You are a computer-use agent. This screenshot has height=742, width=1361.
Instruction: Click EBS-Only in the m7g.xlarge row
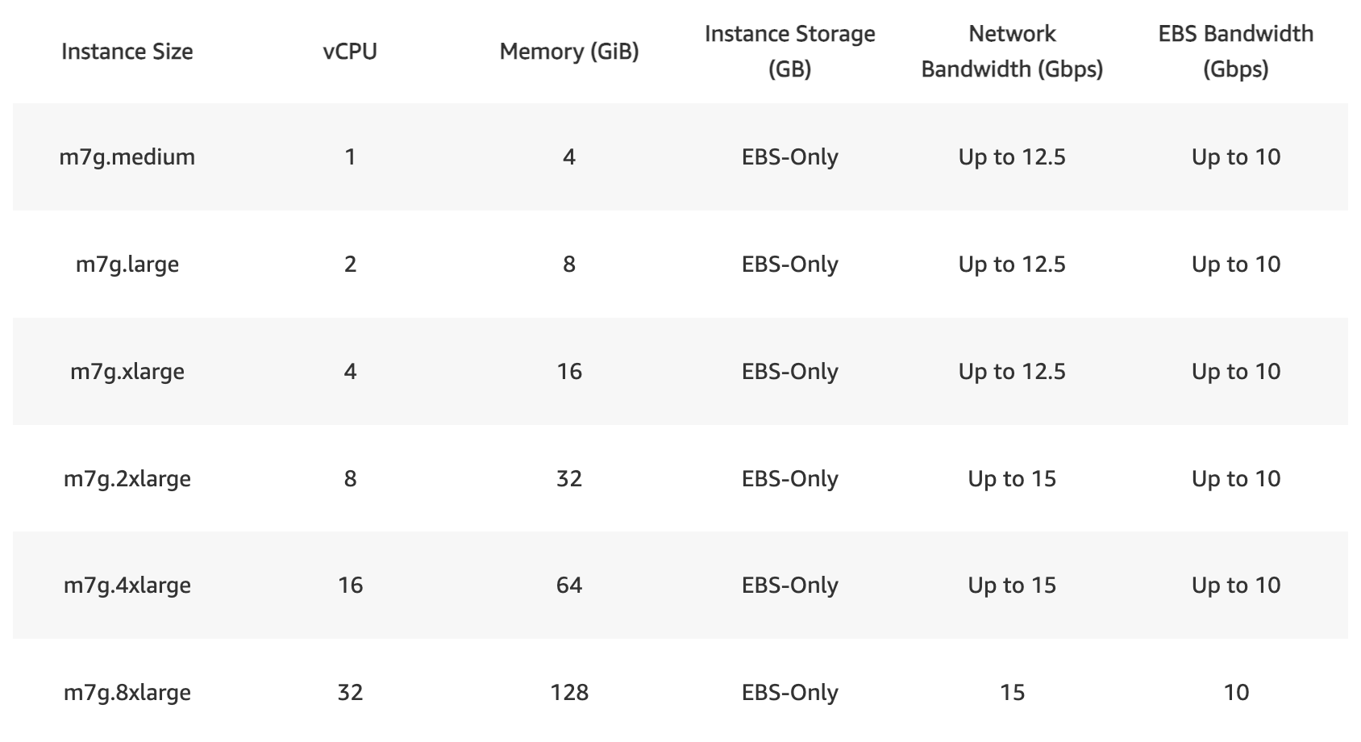789,371
